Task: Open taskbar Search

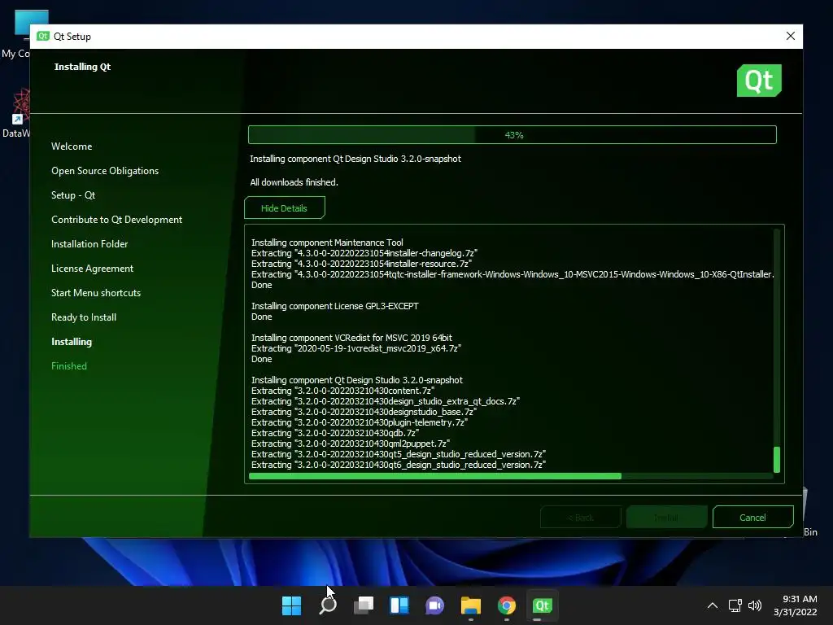Action: tap(328, 605)
